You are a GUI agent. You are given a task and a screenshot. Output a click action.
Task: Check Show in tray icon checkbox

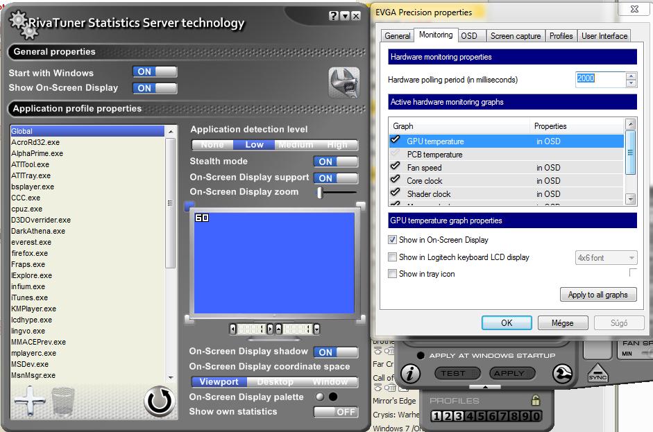(x=392, y=274)
